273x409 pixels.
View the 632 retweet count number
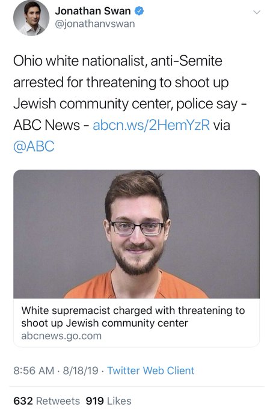click(x=23, y=401)
